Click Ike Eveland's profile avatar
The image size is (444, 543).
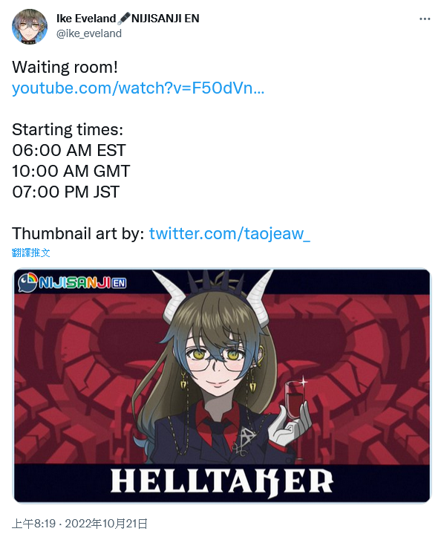click(x=30, y=27)
